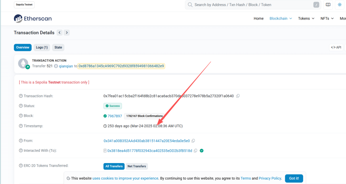Open the uses cookies link
This screenshot has height=184, width=346.
pos(125,178)
